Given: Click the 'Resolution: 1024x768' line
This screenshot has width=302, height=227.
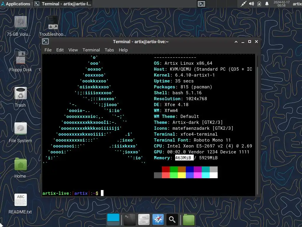Looking at the screenshot, I should 180,99.
